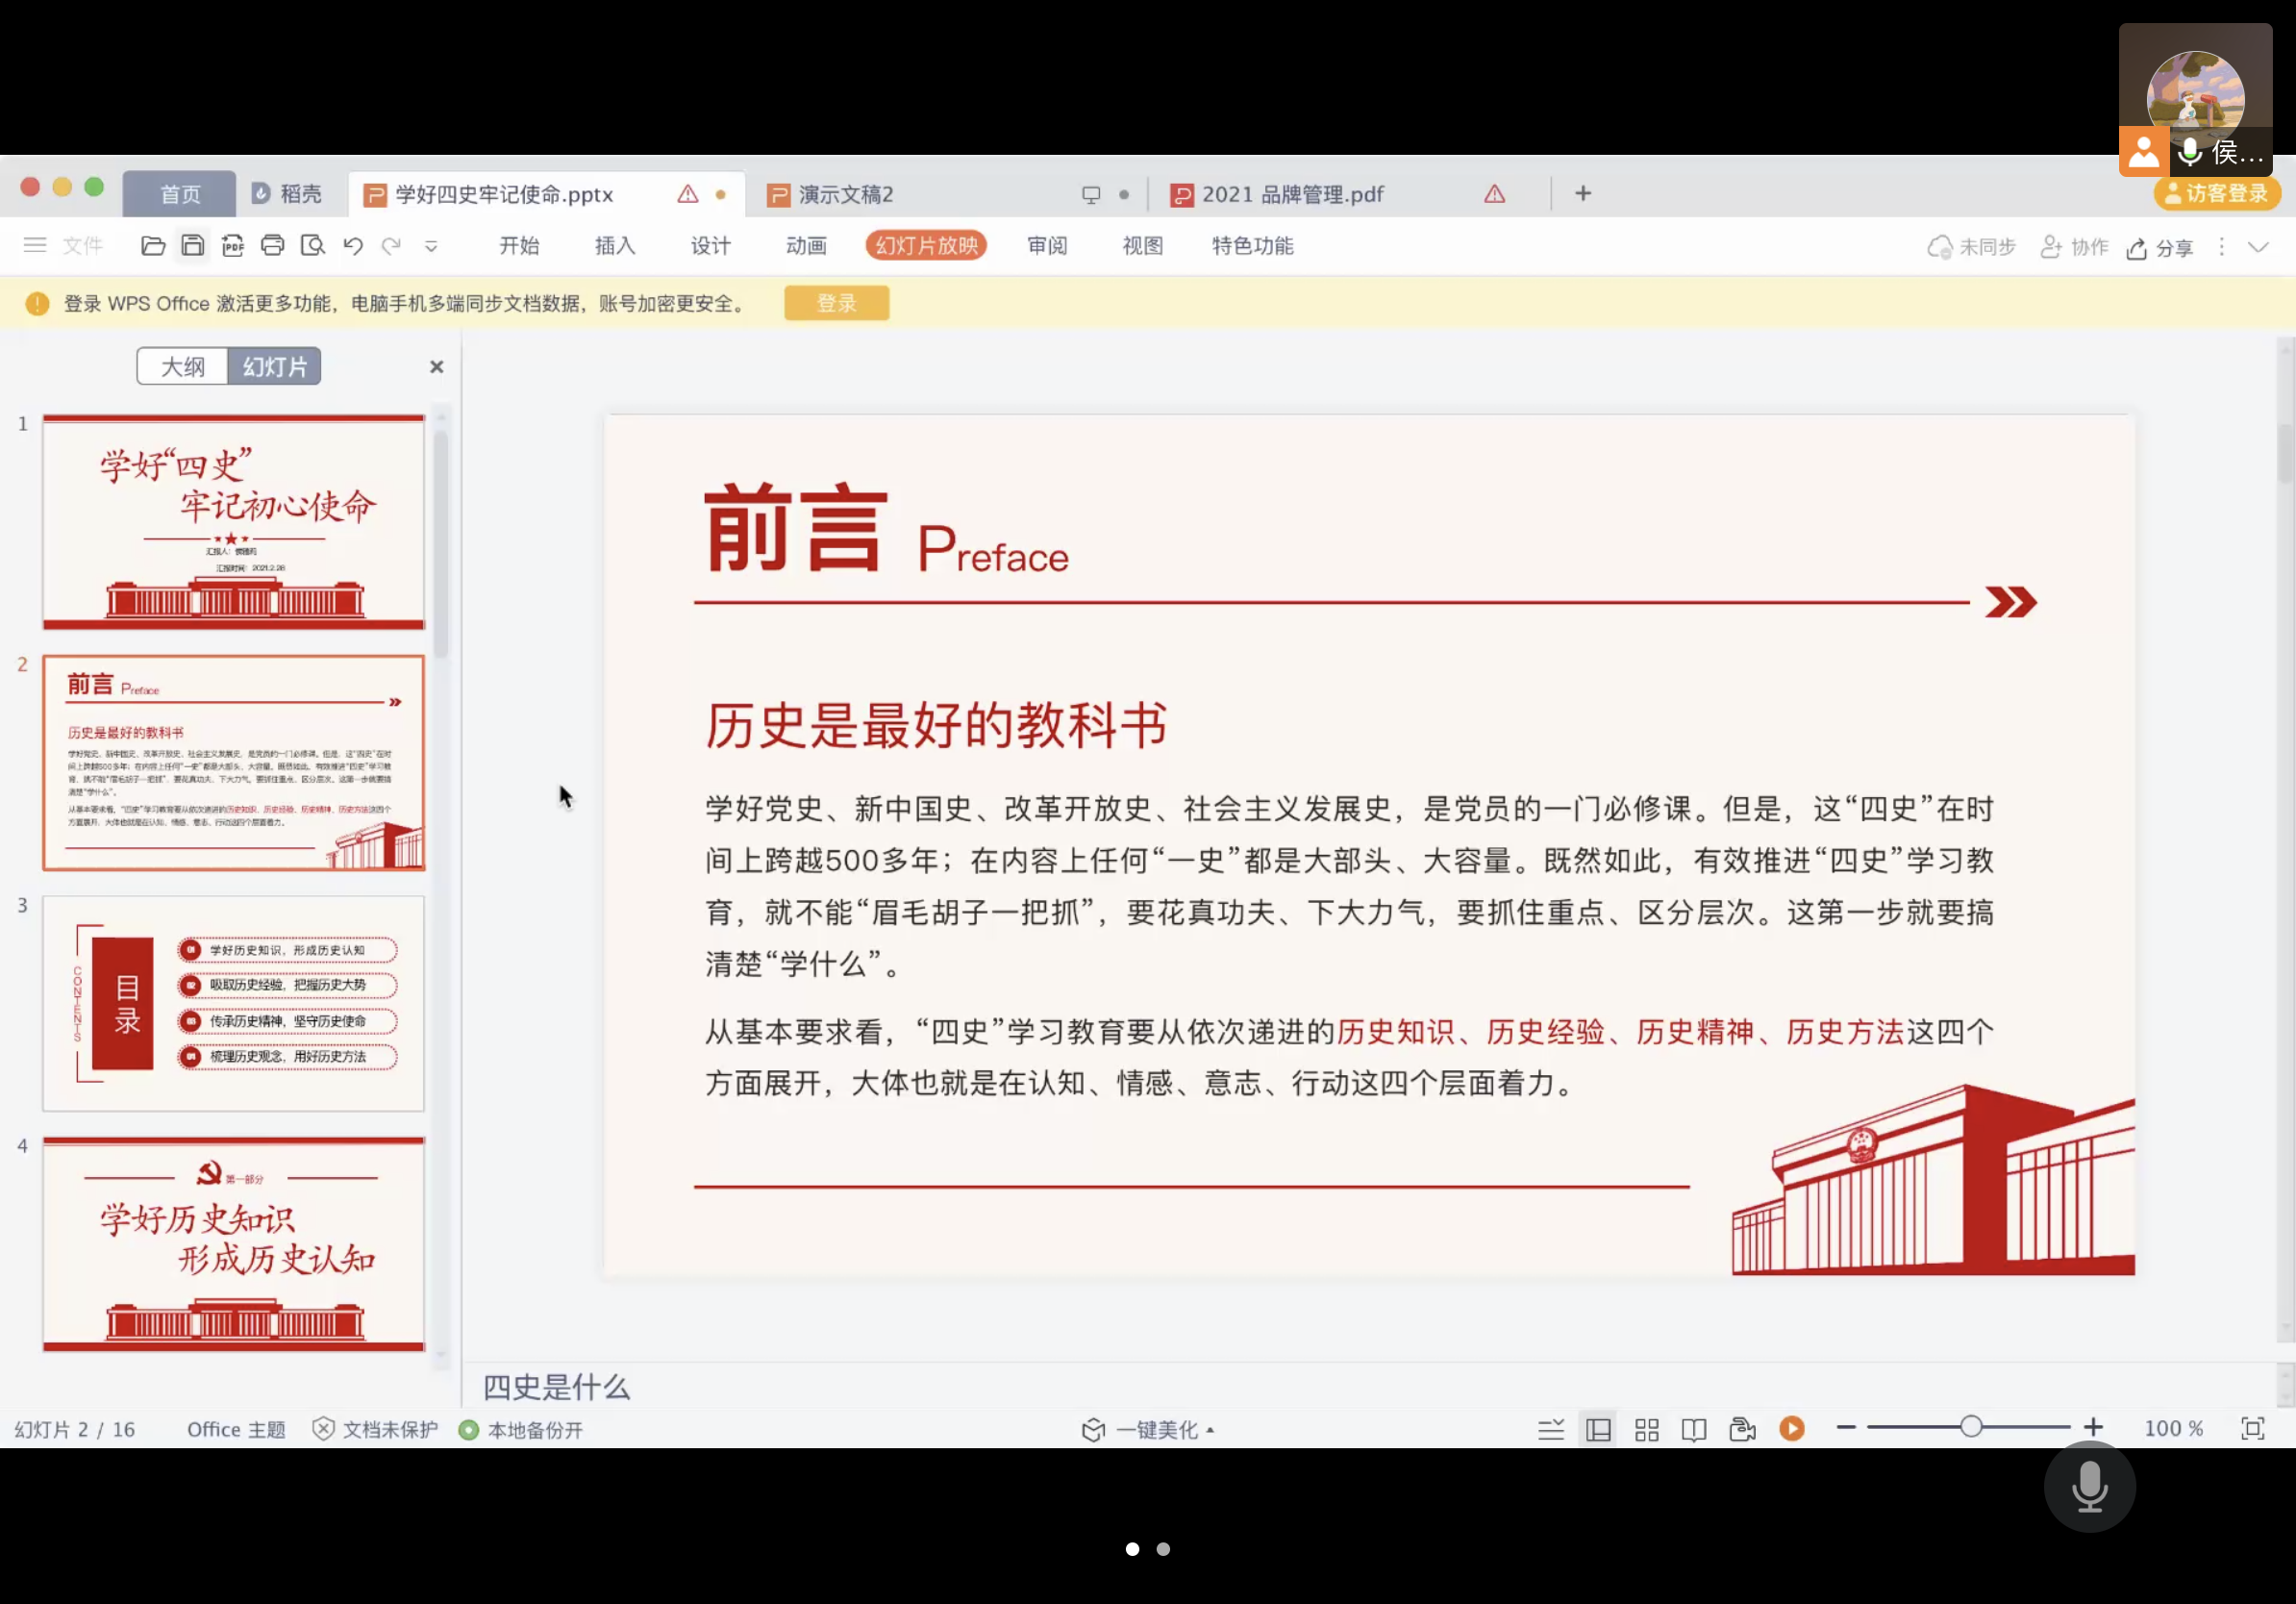This screenshot has height=1604, width=2296.
Task: Expand the ribbon options chevron at far right
Action: click(2258, 245)
